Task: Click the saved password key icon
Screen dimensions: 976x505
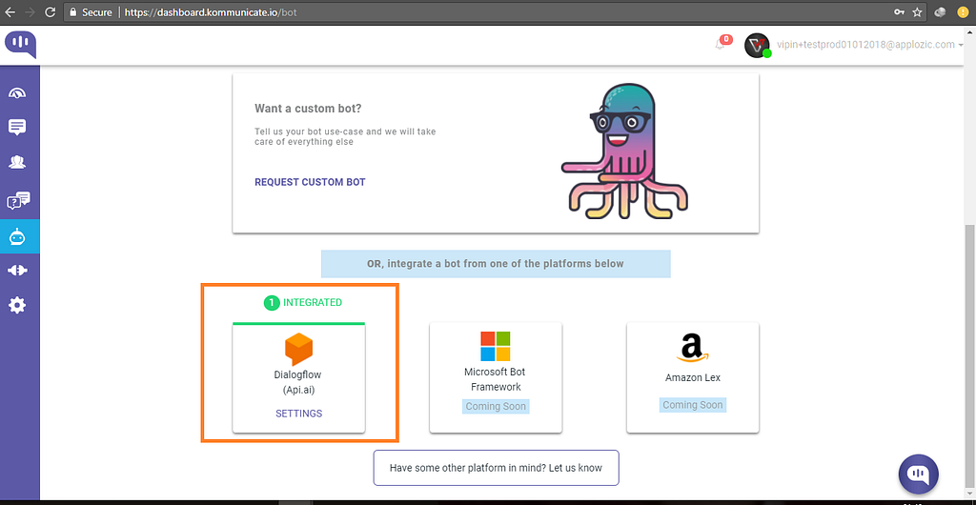Action: (x=899, y=11)
